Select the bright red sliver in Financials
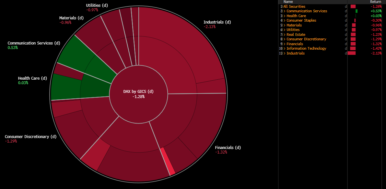The image size is (386, 189). [x=168, y=162]
